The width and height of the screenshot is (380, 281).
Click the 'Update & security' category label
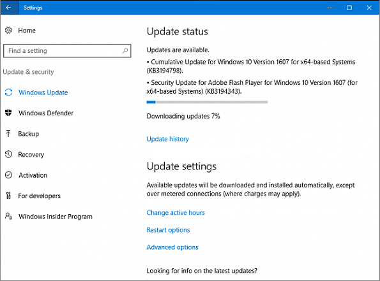28,72
